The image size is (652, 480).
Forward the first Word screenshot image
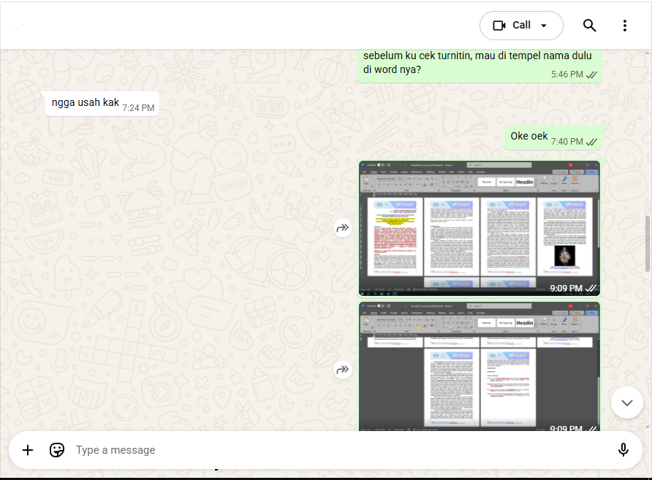click(343, 228)
